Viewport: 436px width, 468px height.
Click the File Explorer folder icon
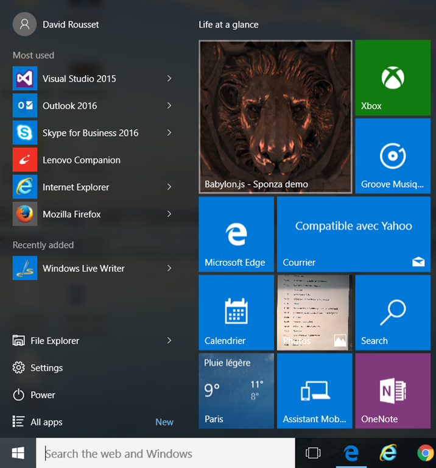18,341
